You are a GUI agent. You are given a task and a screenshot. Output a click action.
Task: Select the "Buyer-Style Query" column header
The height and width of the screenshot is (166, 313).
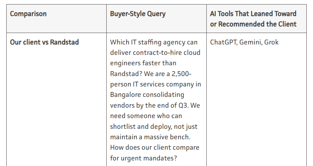138,14
